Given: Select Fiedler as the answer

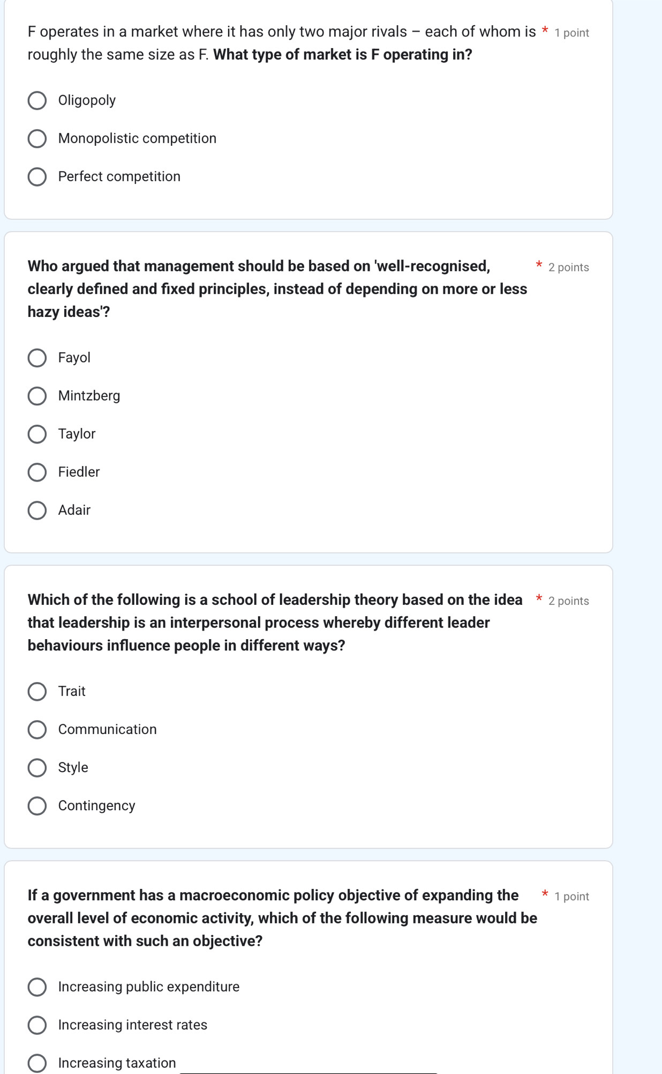Looking at the screenshot, I should 37,472.
